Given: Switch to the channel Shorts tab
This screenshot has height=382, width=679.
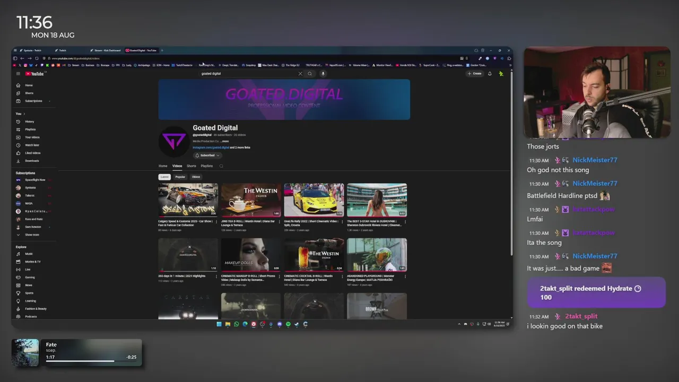Looking at the screenshot, I should point(191,166).
